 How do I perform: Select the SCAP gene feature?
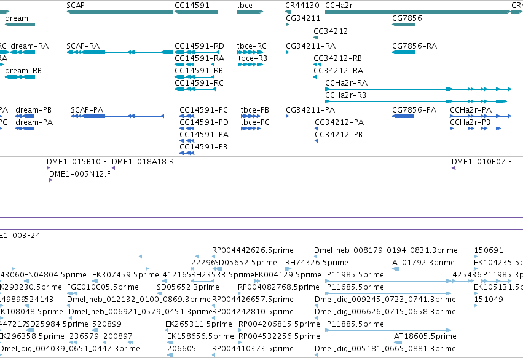tap(120, 12)
